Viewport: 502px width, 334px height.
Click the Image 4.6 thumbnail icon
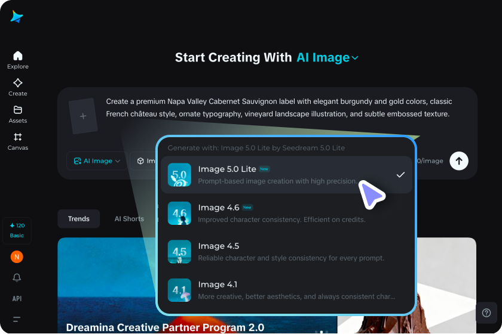pyautogui.click(x=179, y=213)
